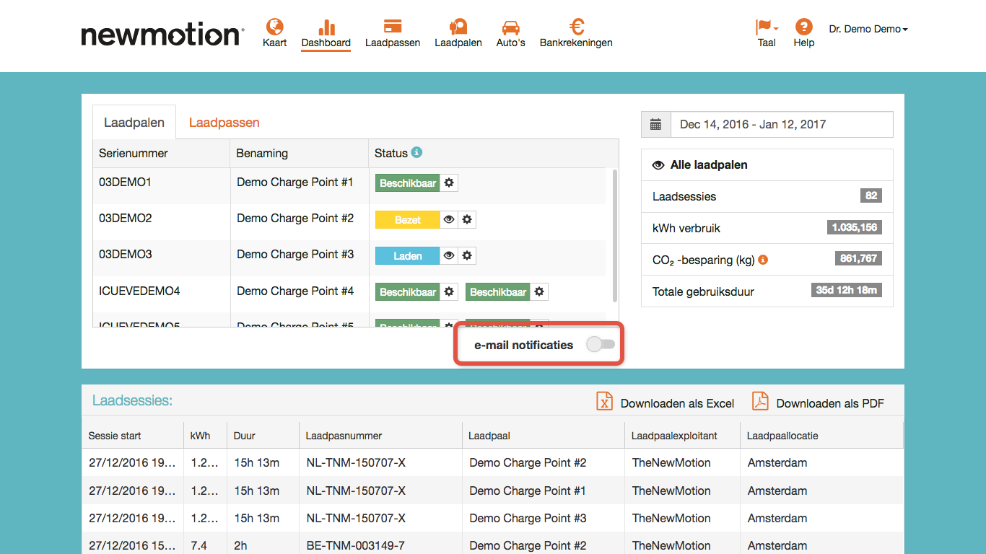This screenshot has width=986, height=554.
Task: Click Totale gebruiksduur value 35d 12h 18m
Action: [x=846, y=290]
